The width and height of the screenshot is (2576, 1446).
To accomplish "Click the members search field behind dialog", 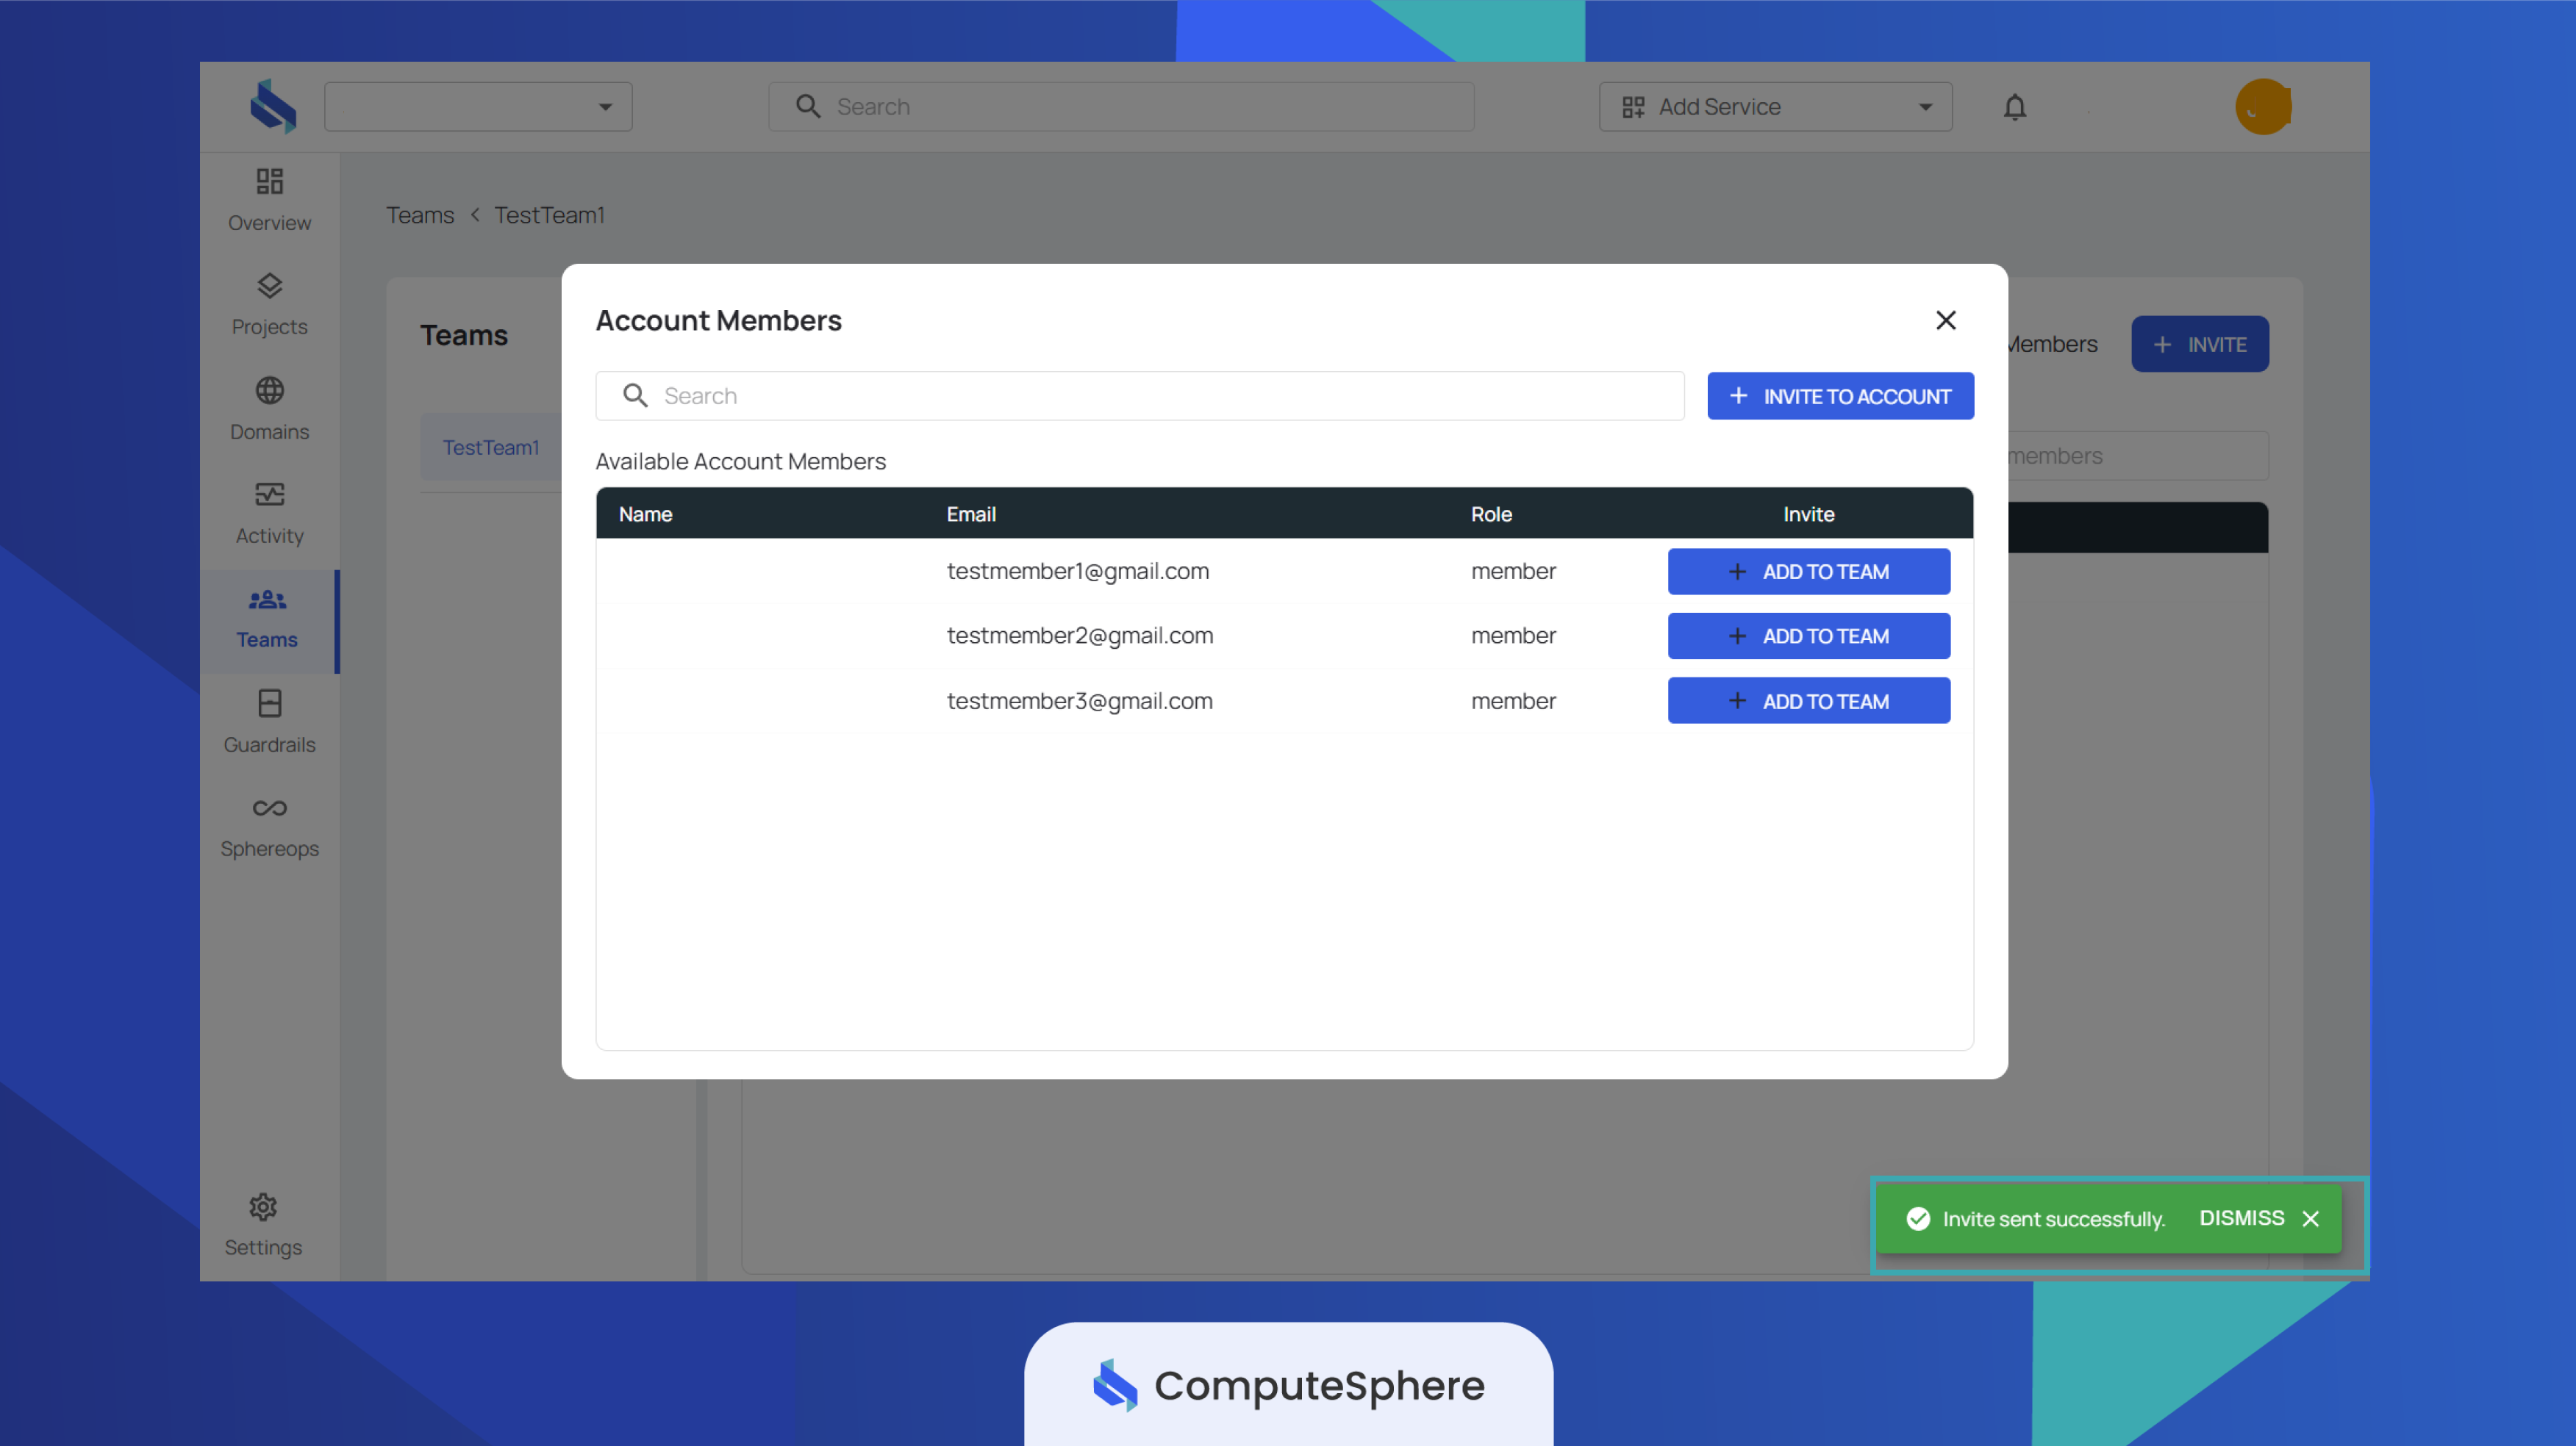I will pyautogui.click(x=2137, y=456).
